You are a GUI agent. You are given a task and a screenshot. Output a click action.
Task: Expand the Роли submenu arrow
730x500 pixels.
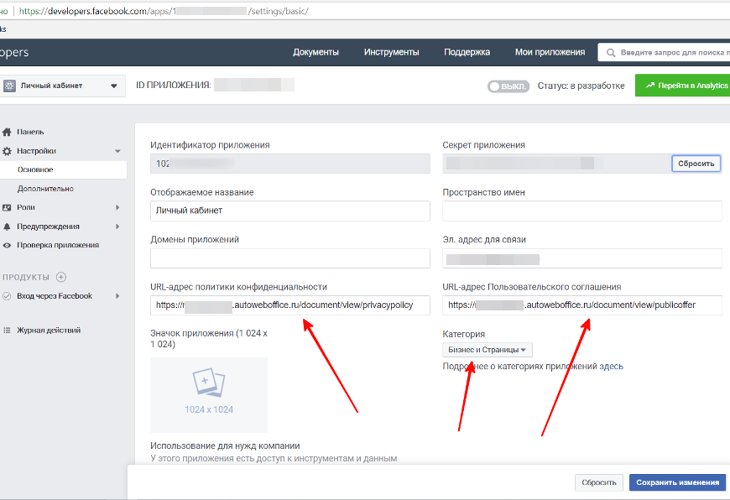[x=117, y=207]
